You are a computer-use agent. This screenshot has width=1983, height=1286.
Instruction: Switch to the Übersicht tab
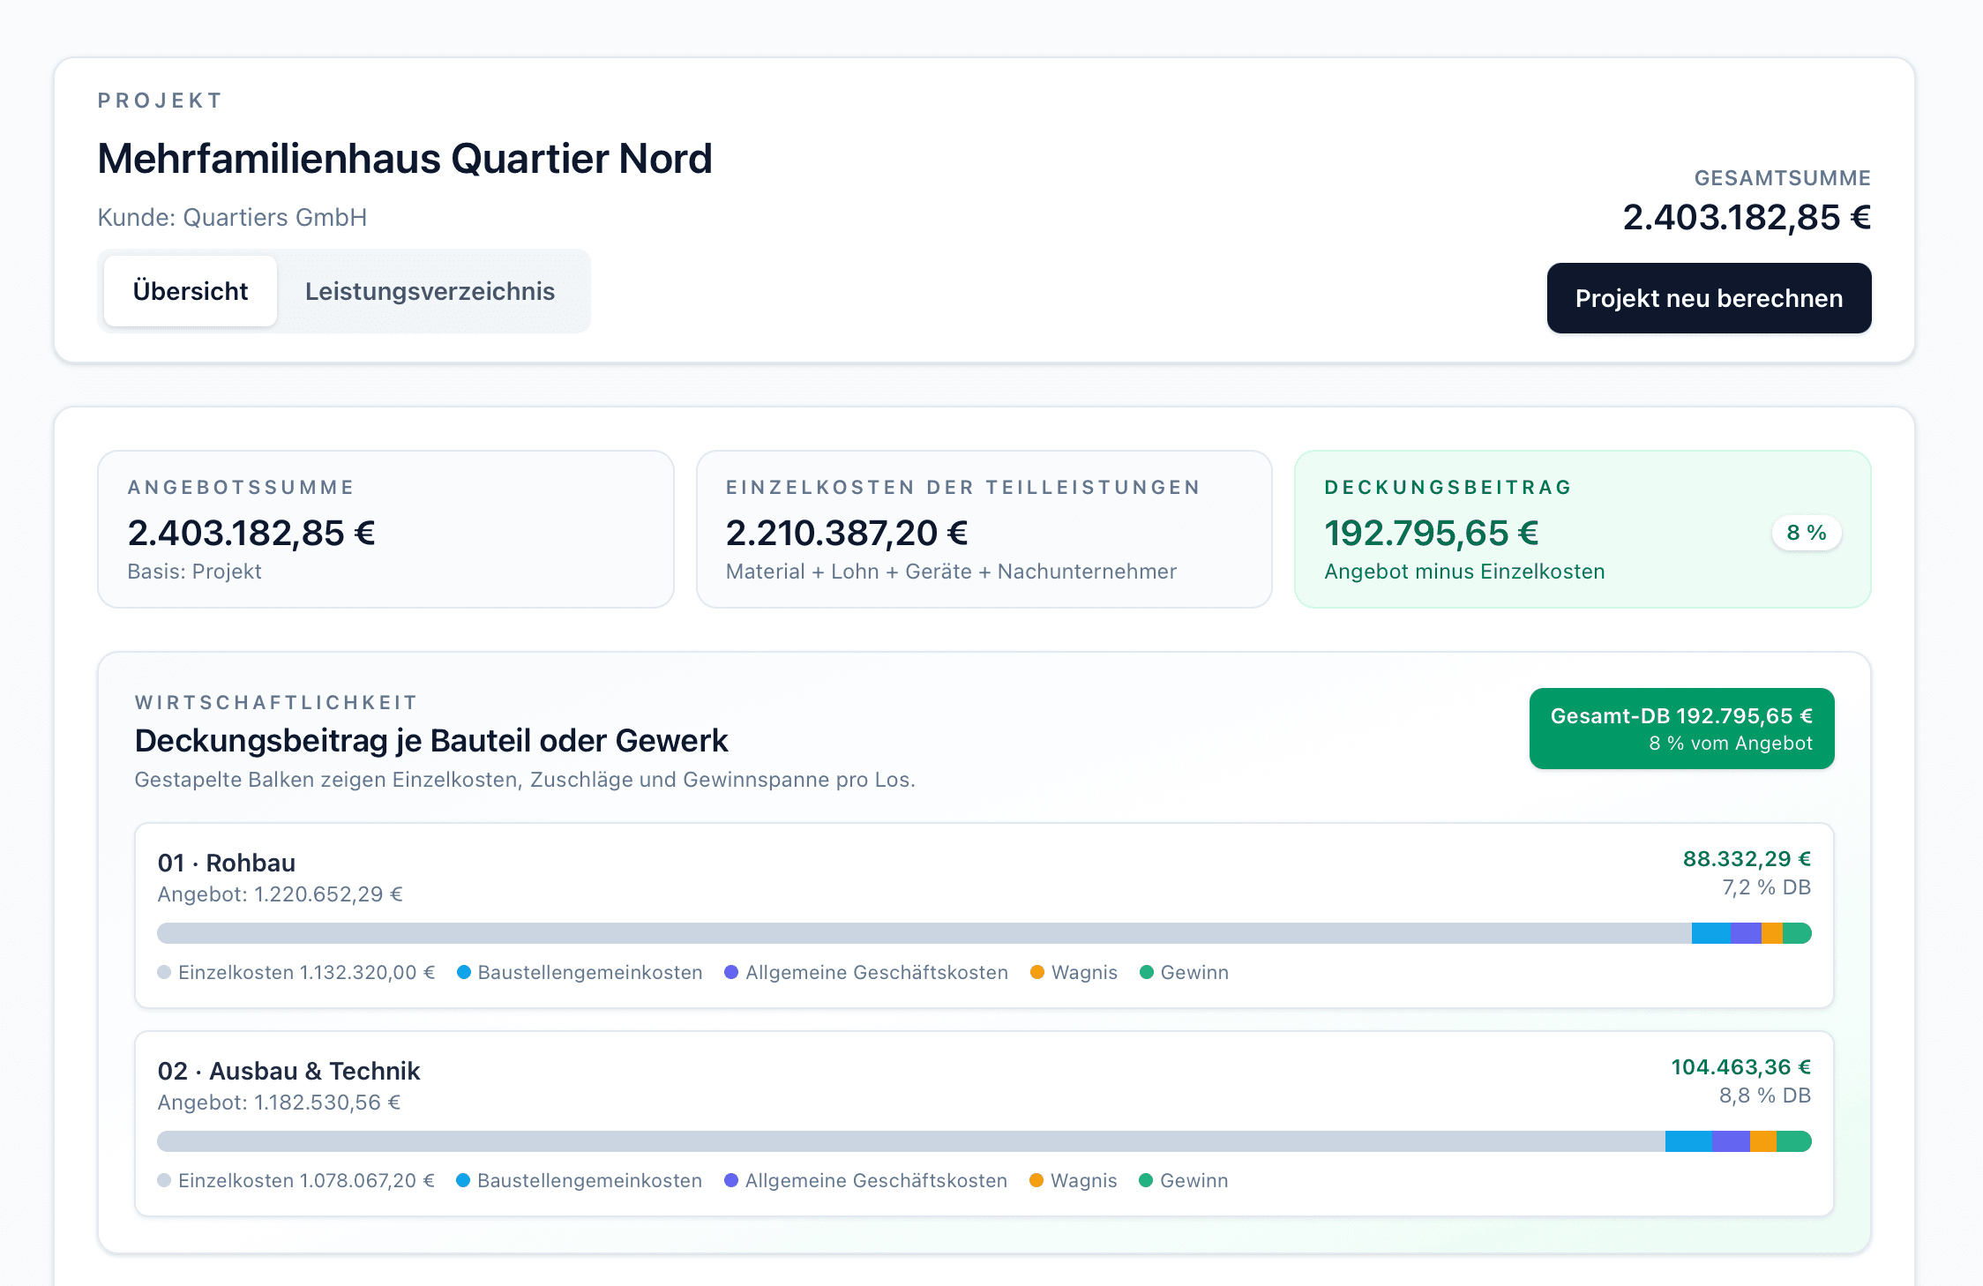[190, 291]
